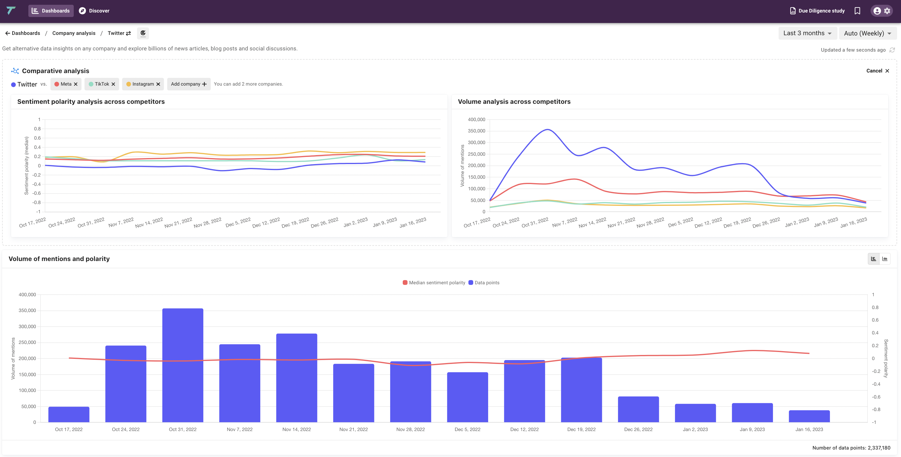
Task: Click 'Volume analysis across competitors' title
Action: pyautogui.click(x=514, y=102)
